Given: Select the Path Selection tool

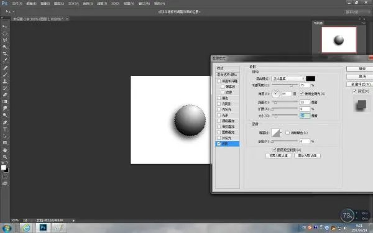Looking at the screenshot, I should tap(5, 136).
